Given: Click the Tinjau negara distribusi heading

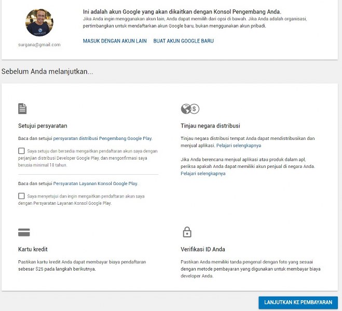Looking at the screenshot, I should [x=210, y=125].
